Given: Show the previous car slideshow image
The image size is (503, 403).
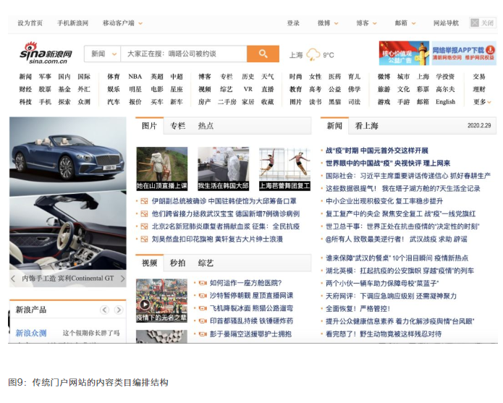Looking at the screenshot, I should click(x=13, y=279).
